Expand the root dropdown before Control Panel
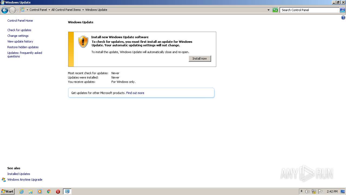This screenshot has height=195, width=346. (27, 10)
